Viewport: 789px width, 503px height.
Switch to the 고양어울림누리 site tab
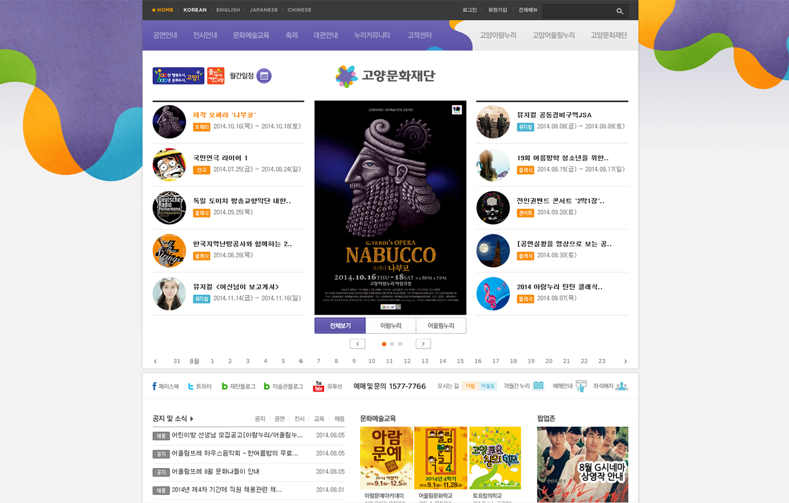pyautogui.click(x=554, y=35)
